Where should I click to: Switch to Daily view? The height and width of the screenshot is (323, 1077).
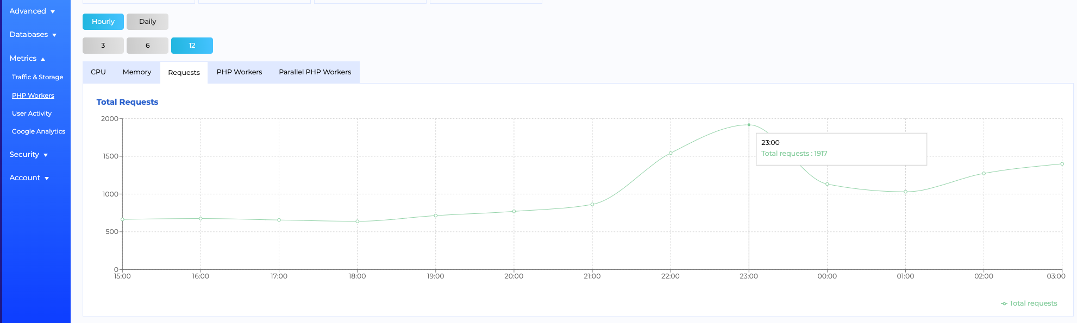(x=147, y=22)
